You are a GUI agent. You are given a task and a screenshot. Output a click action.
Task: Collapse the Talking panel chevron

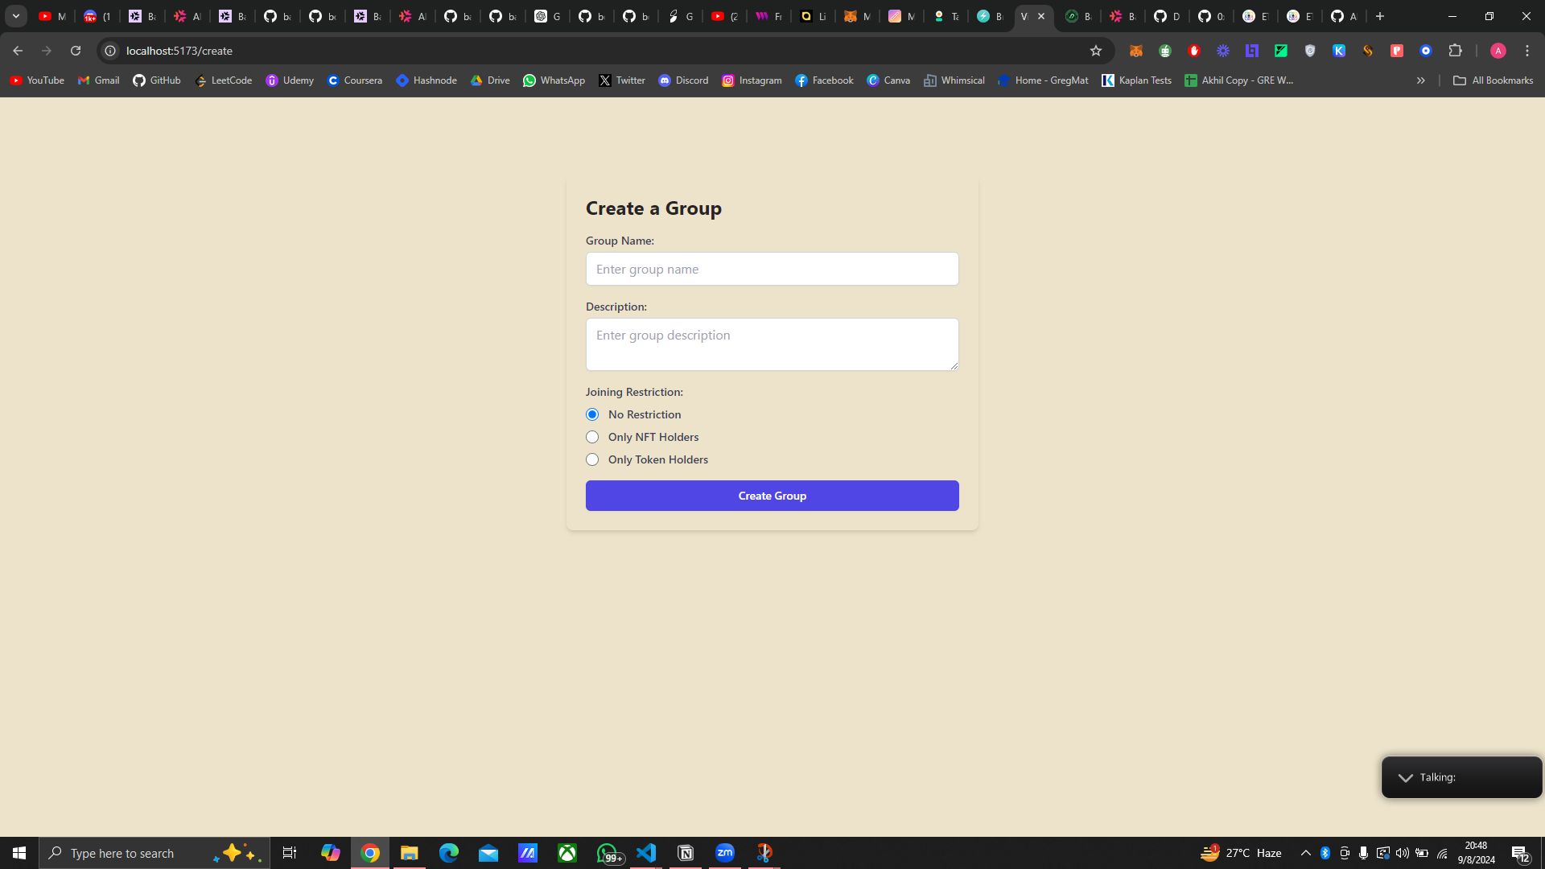point(1405,777)
